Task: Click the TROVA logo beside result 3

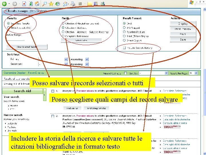Action: tap(172, 152)
